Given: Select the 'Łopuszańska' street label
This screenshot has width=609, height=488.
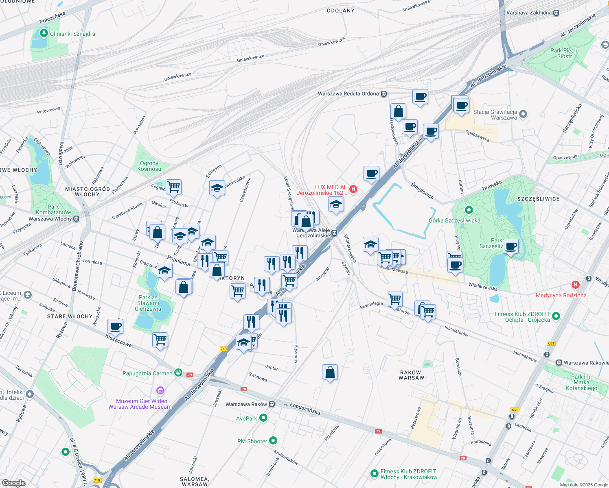Looking at the screenshot, I should point(305,409).
